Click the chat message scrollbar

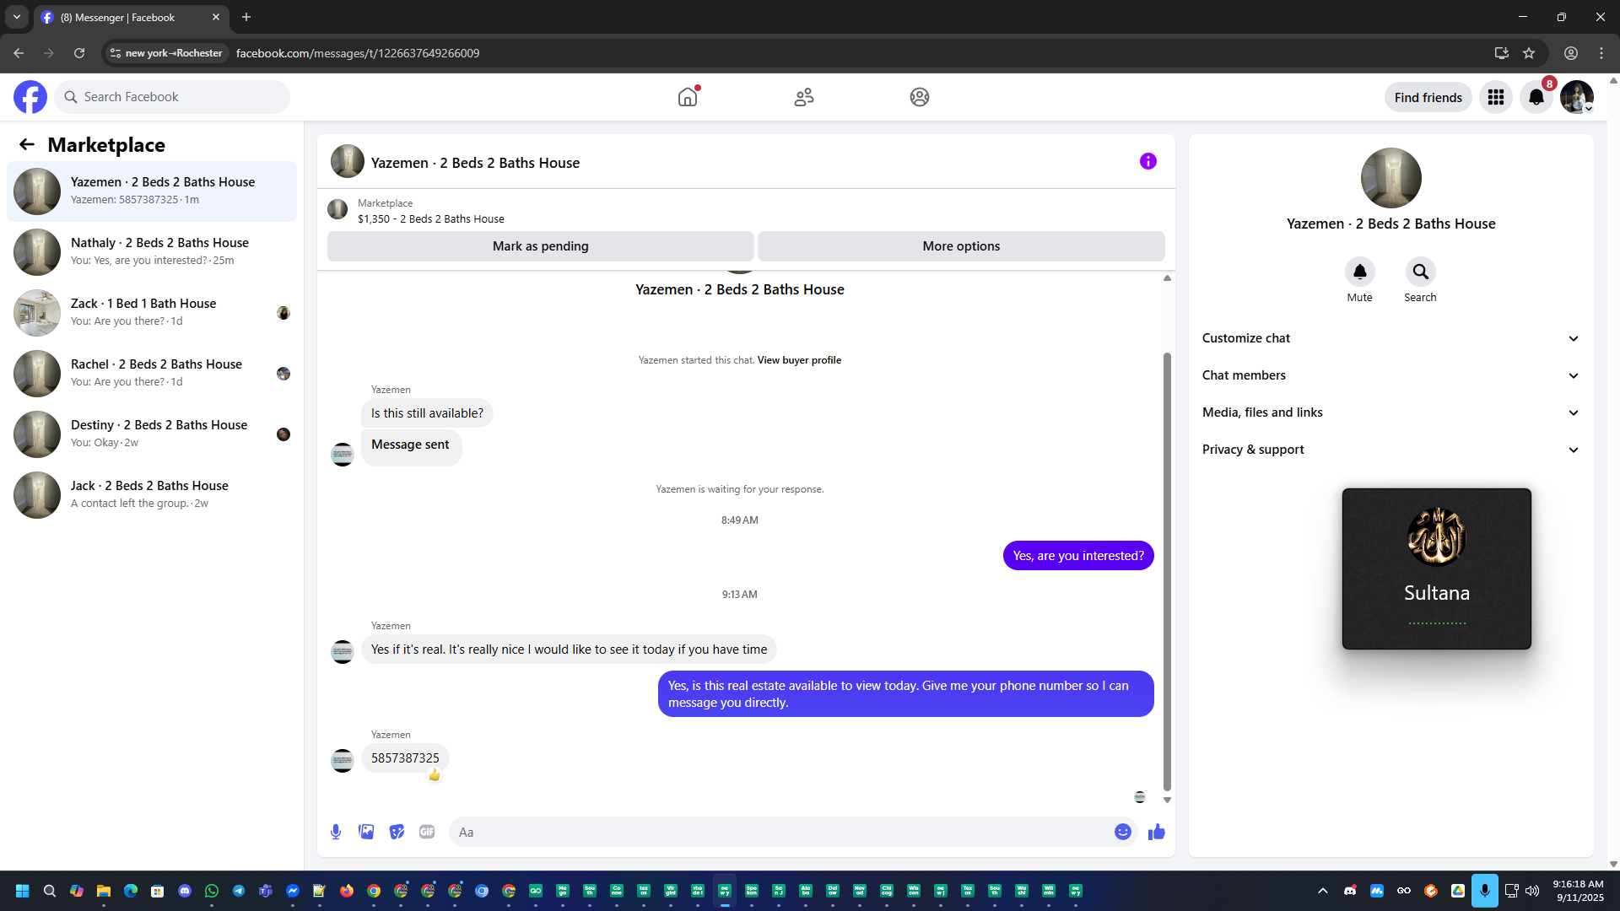1167,574
